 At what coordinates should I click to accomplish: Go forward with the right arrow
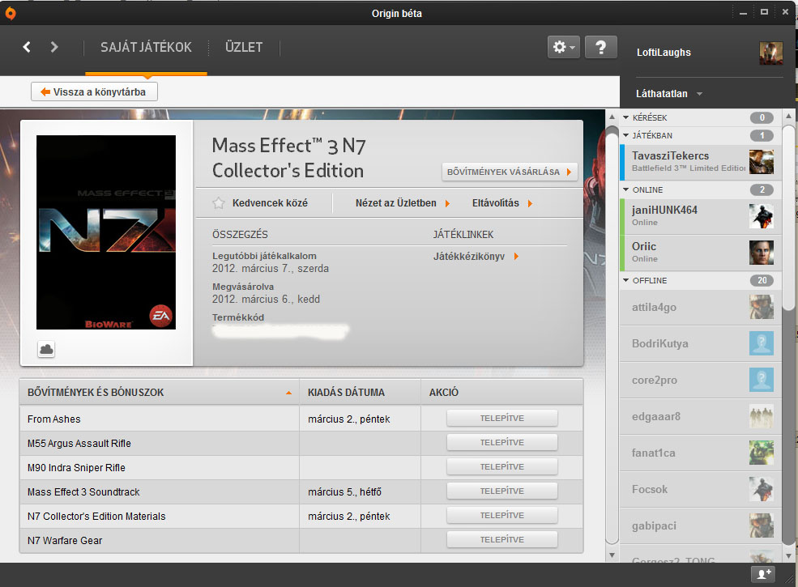[x=54, y=47]
